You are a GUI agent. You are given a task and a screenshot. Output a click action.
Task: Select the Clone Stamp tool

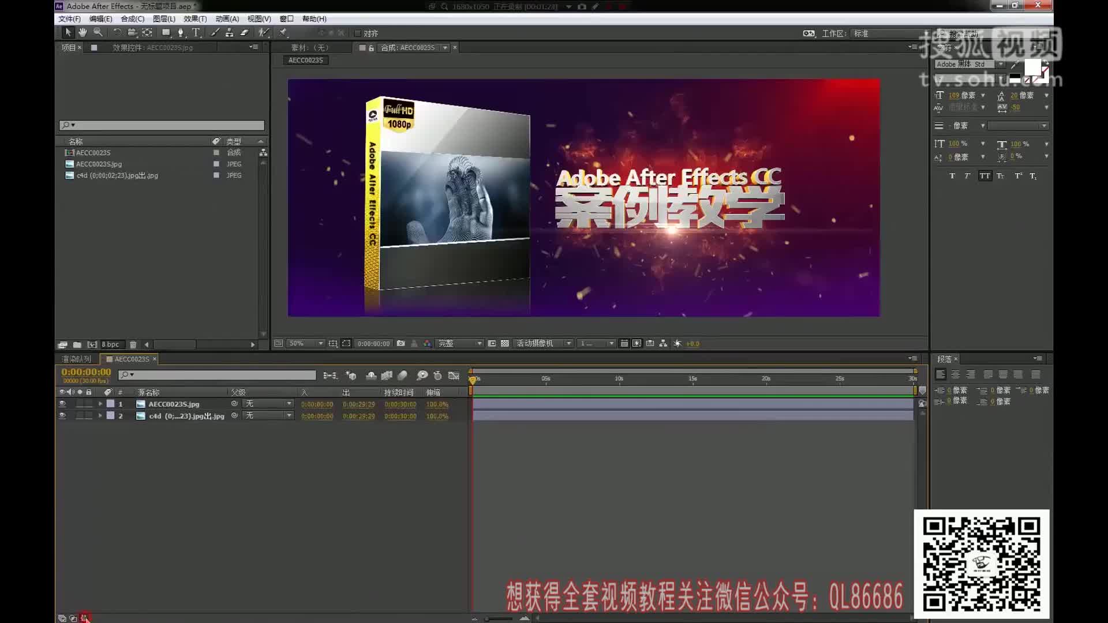(x=229, y=33)
